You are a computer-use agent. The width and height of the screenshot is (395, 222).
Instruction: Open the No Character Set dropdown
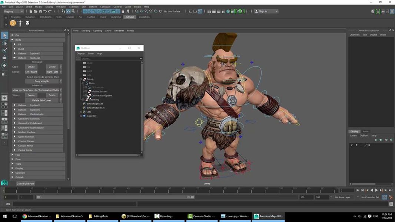370,197
